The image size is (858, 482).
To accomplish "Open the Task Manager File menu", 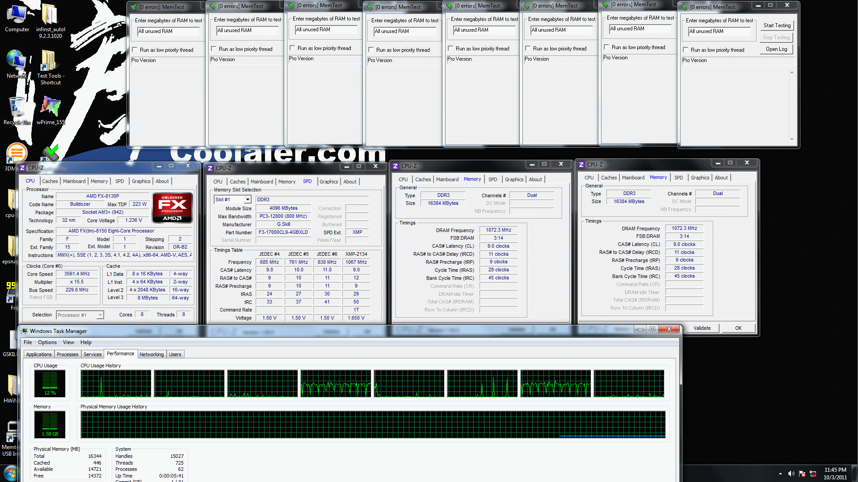I will (x=28, y=342).
